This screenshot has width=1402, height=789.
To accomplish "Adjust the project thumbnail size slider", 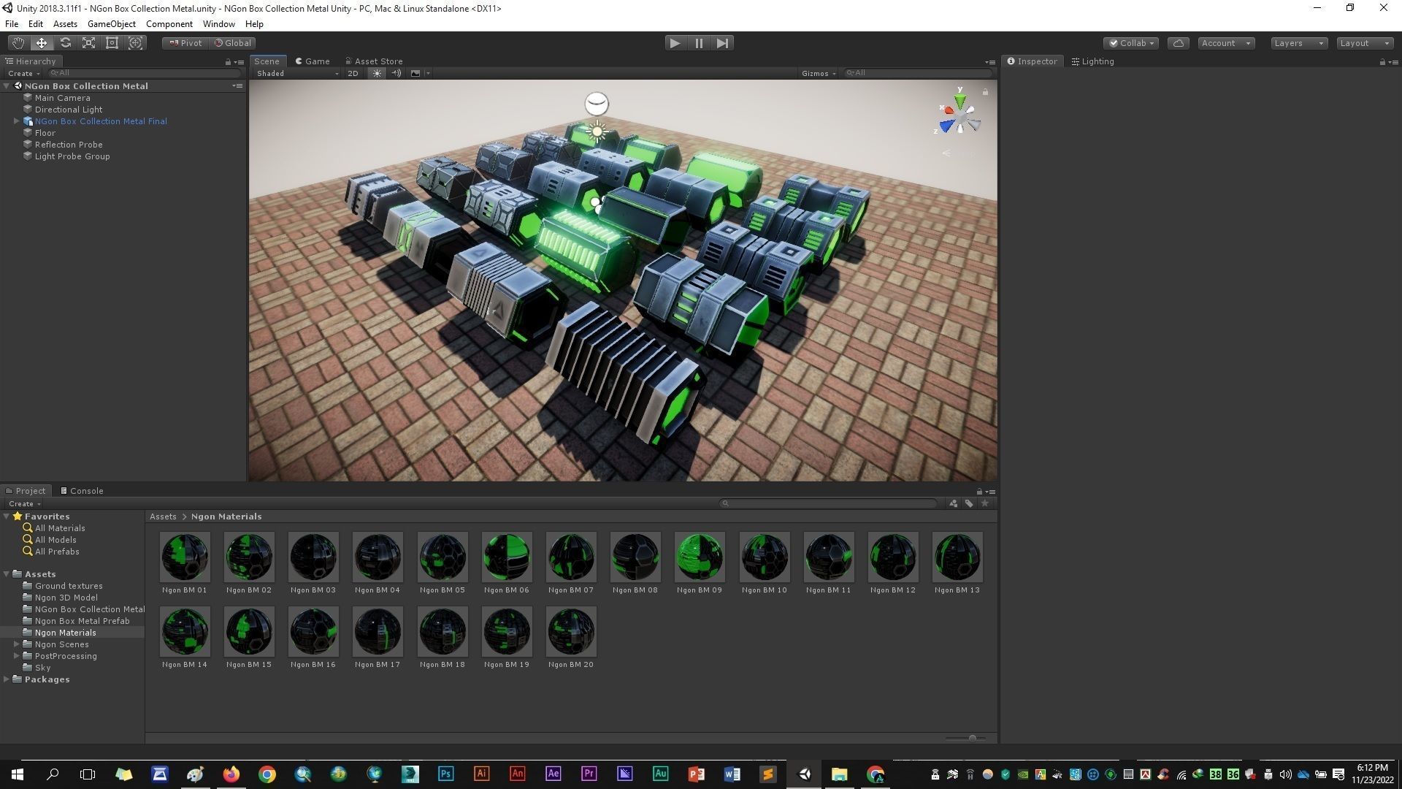I will pyautogui.click(x=972, y=739).
